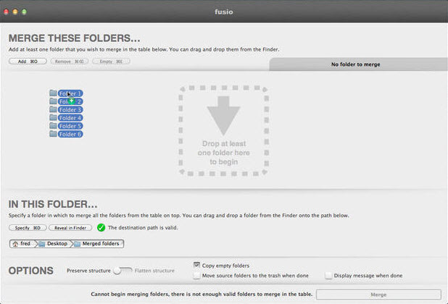Zoom the fusio window with green button
The width and height of the screenshot is (448, 304).
tap(25, 12)
